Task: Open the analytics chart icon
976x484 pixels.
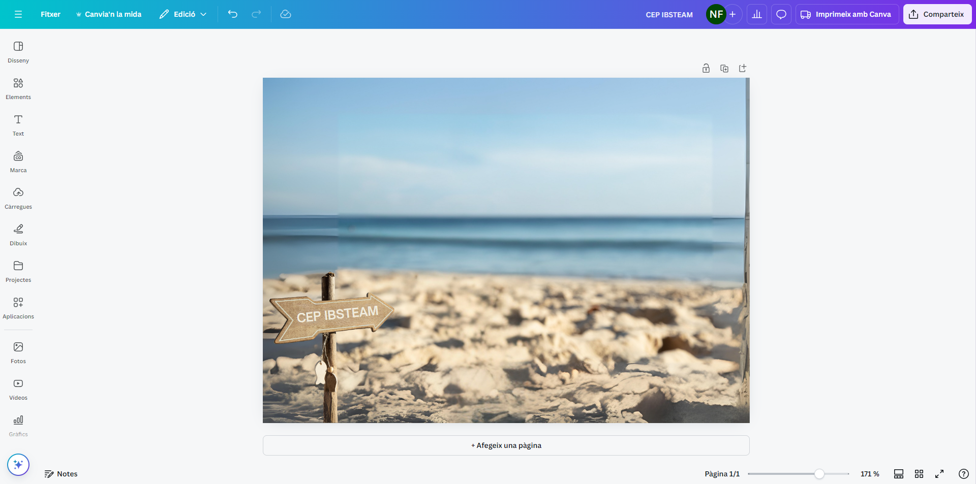Action: coord(757,14)
